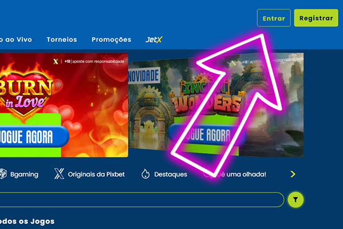The height and width of the screenshot is (229, 343).
Task: Open the round filter funnel button
Action: pos(296,200)
